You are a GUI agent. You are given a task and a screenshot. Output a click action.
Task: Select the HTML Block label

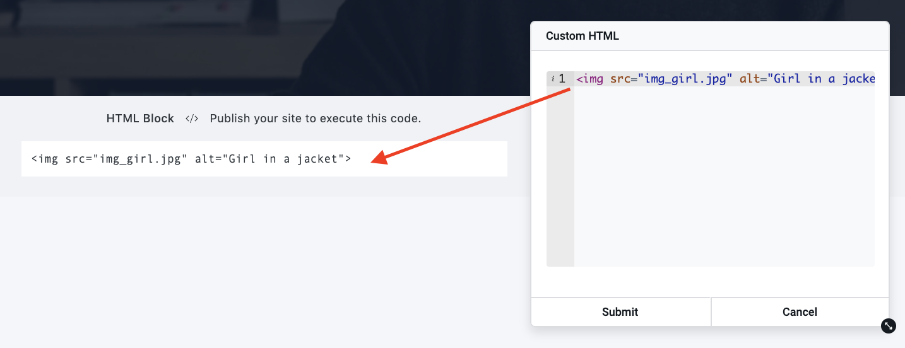point(140,119)
